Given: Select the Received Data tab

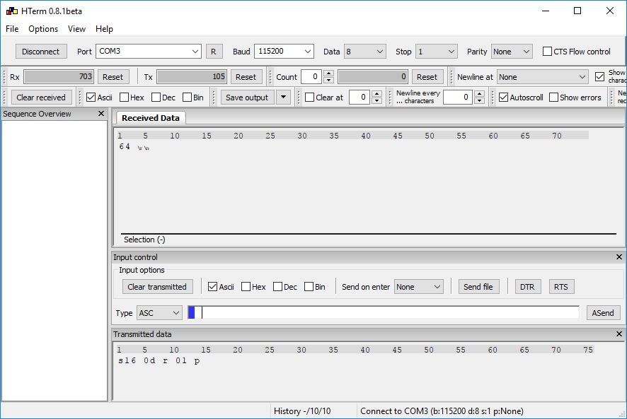Looking at the screenshot, I should click(150, 118).
